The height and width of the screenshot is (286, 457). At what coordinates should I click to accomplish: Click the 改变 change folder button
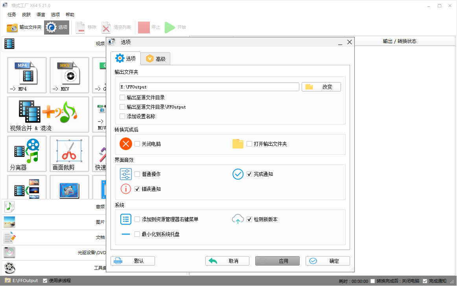pos(321,86)
